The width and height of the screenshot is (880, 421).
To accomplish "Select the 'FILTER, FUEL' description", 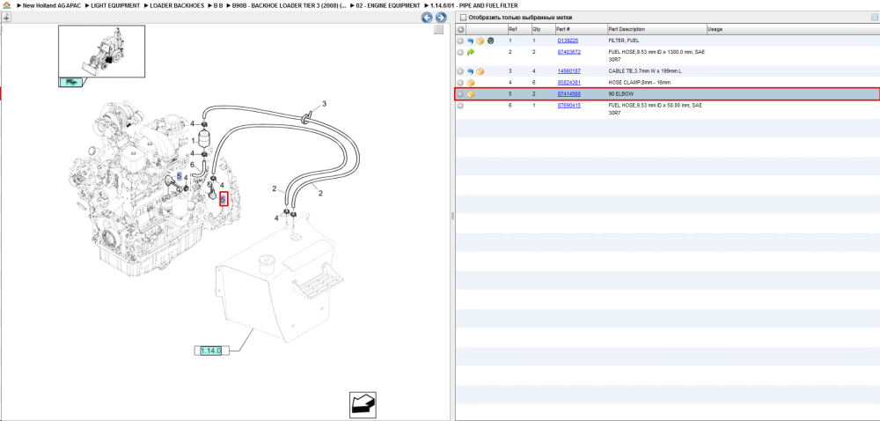I will point(624,41).
